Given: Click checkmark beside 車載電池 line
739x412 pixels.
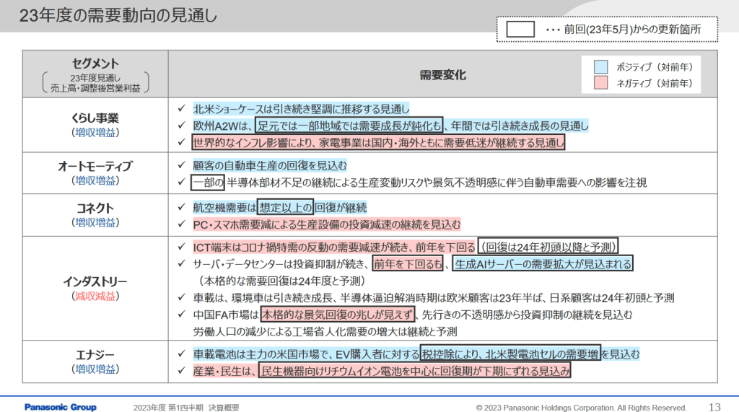Looking at the screenshot, I should pyautogui.click(x=181, y=354).
